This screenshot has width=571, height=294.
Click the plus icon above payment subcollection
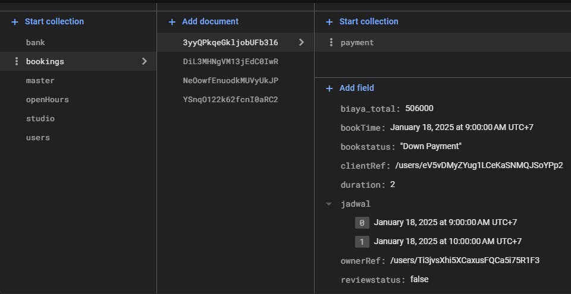coord(330,22)
